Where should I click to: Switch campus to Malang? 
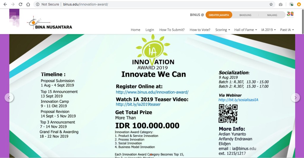click(272, 15)
